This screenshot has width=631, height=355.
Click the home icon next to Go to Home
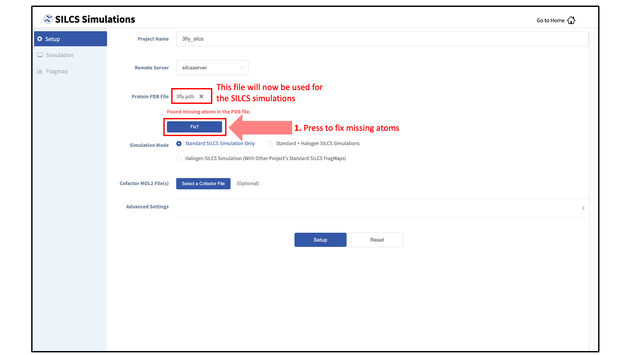pos(571,20)
